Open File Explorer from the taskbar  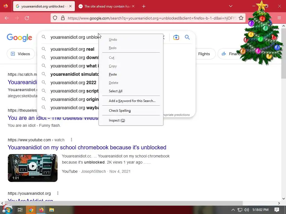point(52,210)
